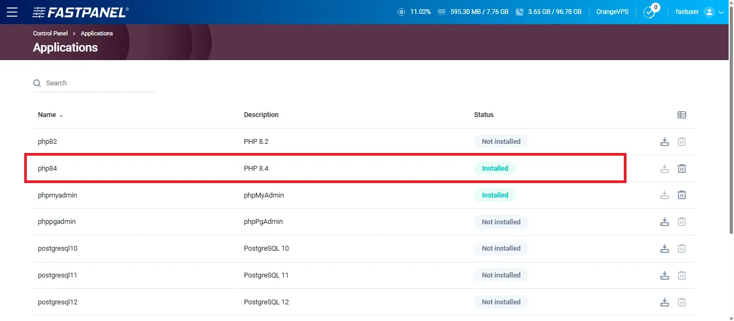
Task: Install phppgadmin using the download icon
Action: (x=665, y=222)
